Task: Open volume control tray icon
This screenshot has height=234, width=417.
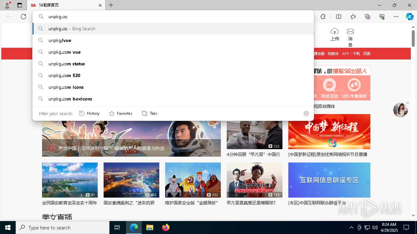Action: (375, 227)
